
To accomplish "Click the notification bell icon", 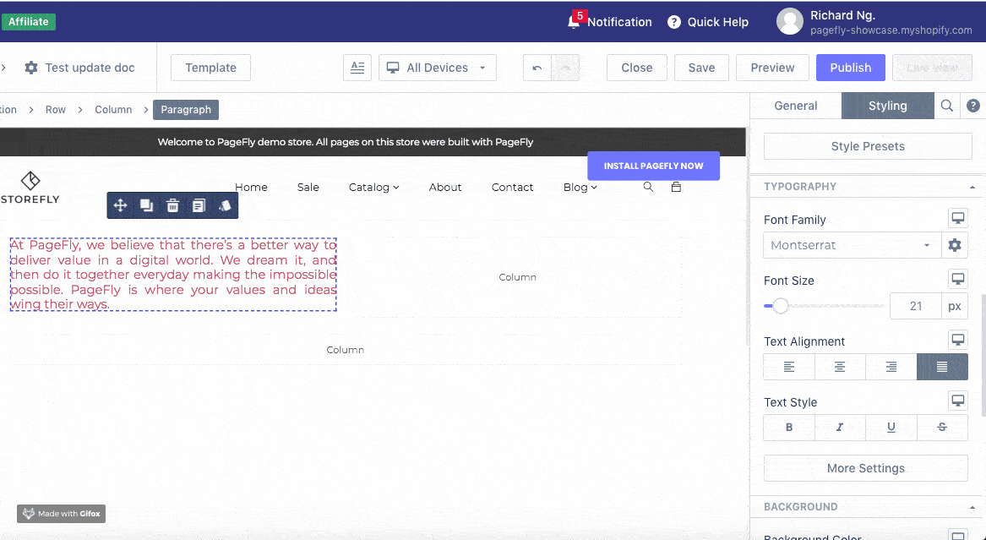I will pos(574,22).
